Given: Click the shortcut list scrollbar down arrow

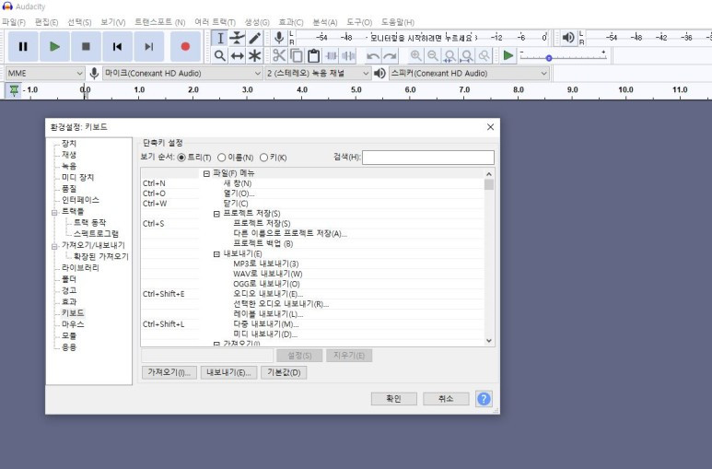Looking at the screenshot, I should pyautogui.click(x=489, y=340).
